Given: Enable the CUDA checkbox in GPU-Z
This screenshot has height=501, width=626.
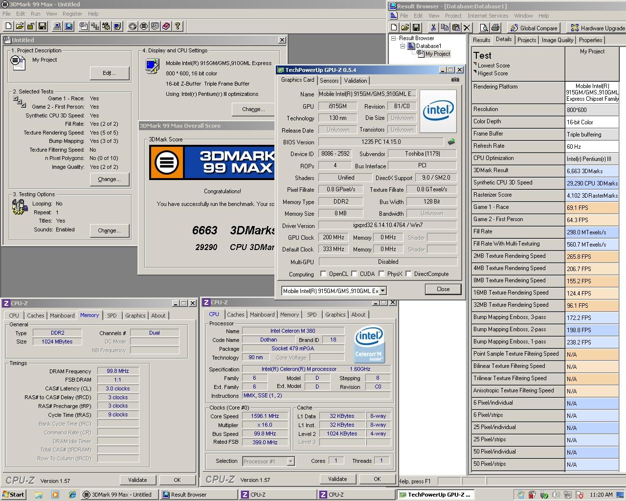Looking at the screenshot, I should click(x=355, y=274).
